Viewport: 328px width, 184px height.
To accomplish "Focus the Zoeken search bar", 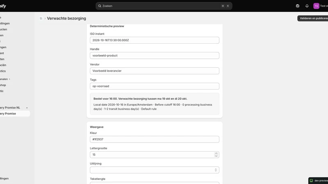I will click(164, 6).
